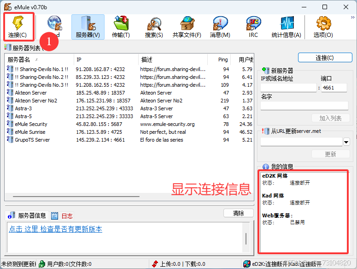This screenshot has height=269, width=357.
Task: Click the lightning Connect toolbar icon
Action: click(18, 23)
